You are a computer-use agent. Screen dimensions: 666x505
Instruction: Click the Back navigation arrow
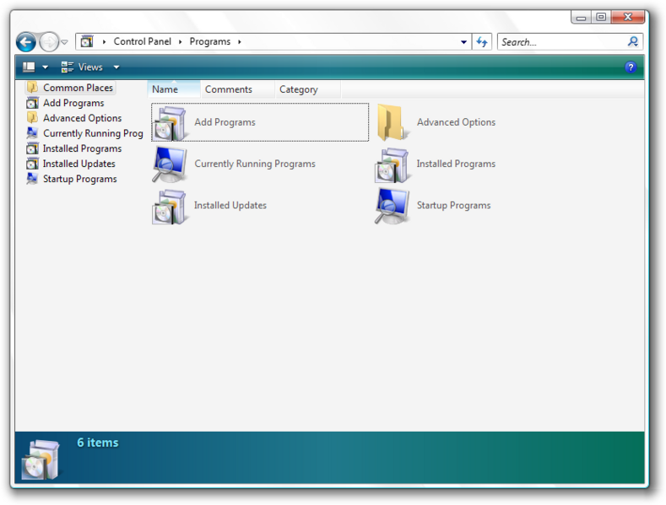pos(26,41)
